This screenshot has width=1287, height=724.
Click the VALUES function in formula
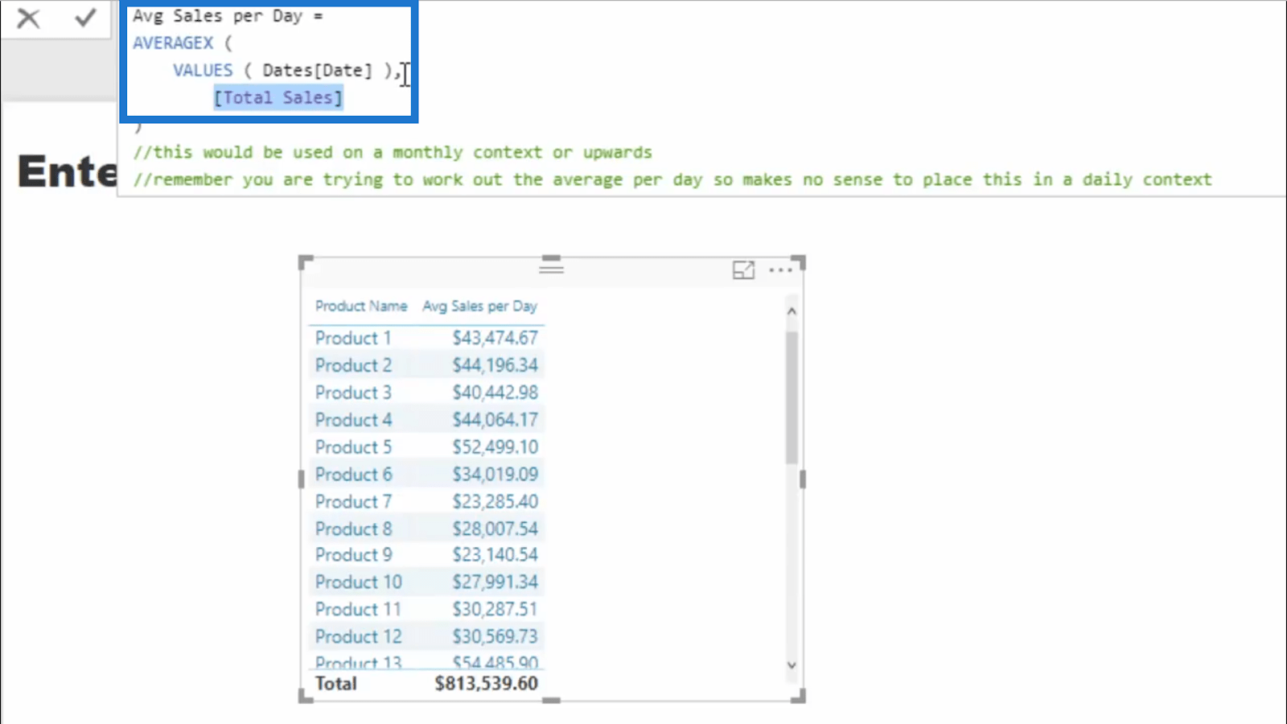pyautogui.click(x=203, y=70)
